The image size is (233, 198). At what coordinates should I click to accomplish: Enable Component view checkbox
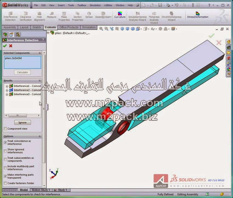point(5,129)
